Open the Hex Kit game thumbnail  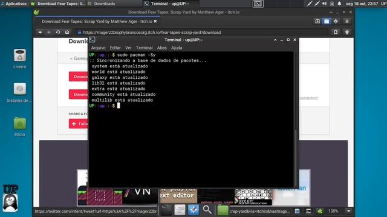[253, 197]
